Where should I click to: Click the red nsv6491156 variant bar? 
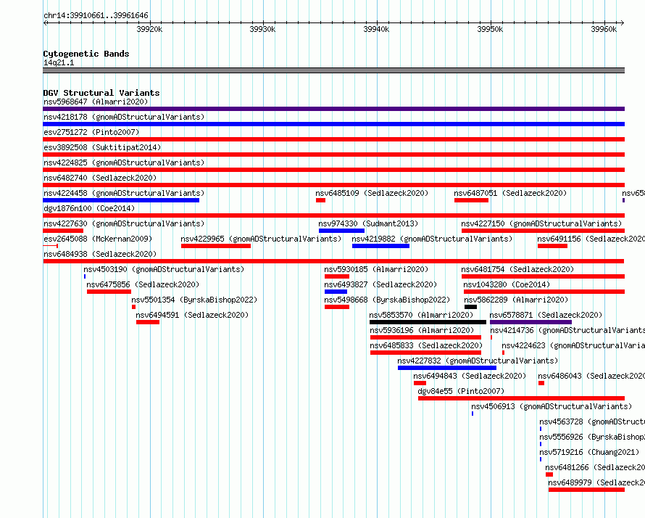(552, 246)
